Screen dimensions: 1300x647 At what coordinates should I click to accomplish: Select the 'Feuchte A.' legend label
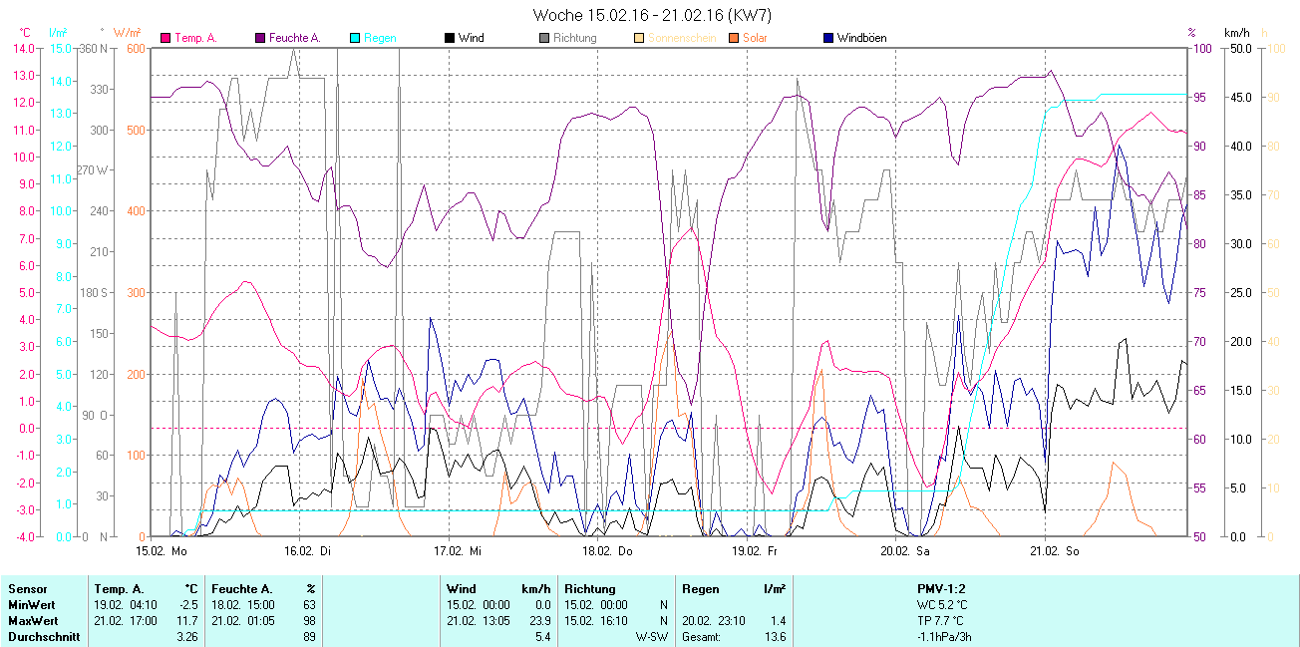pyautogui.click(x=294, y=38)
